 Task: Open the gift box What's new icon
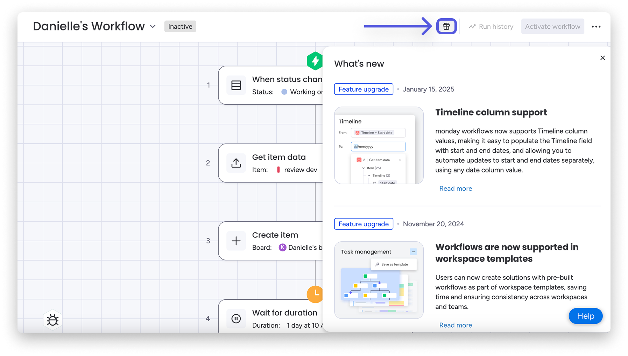point(446,26)
